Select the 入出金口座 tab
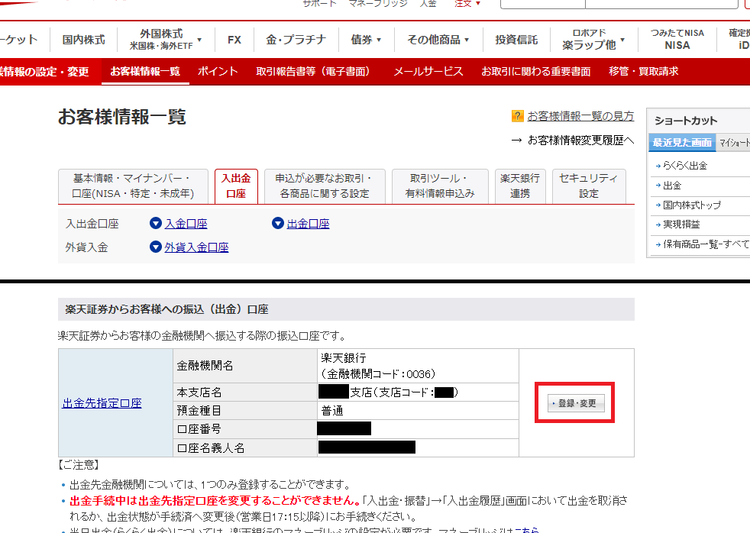Viewport: 750px width, 533px height. point(236,186)
